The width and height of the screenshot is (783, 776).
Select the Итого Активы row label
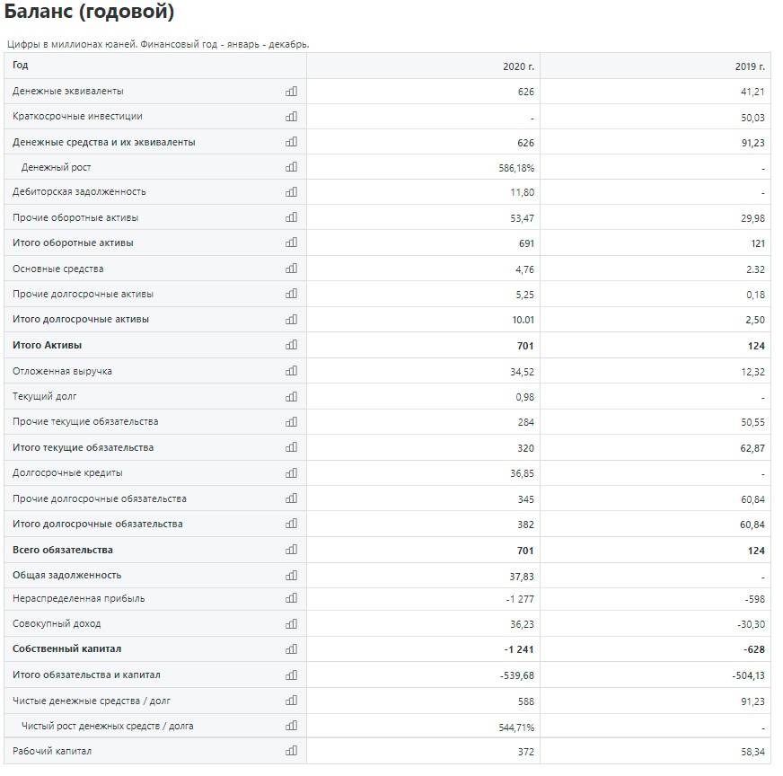(47, 345)
